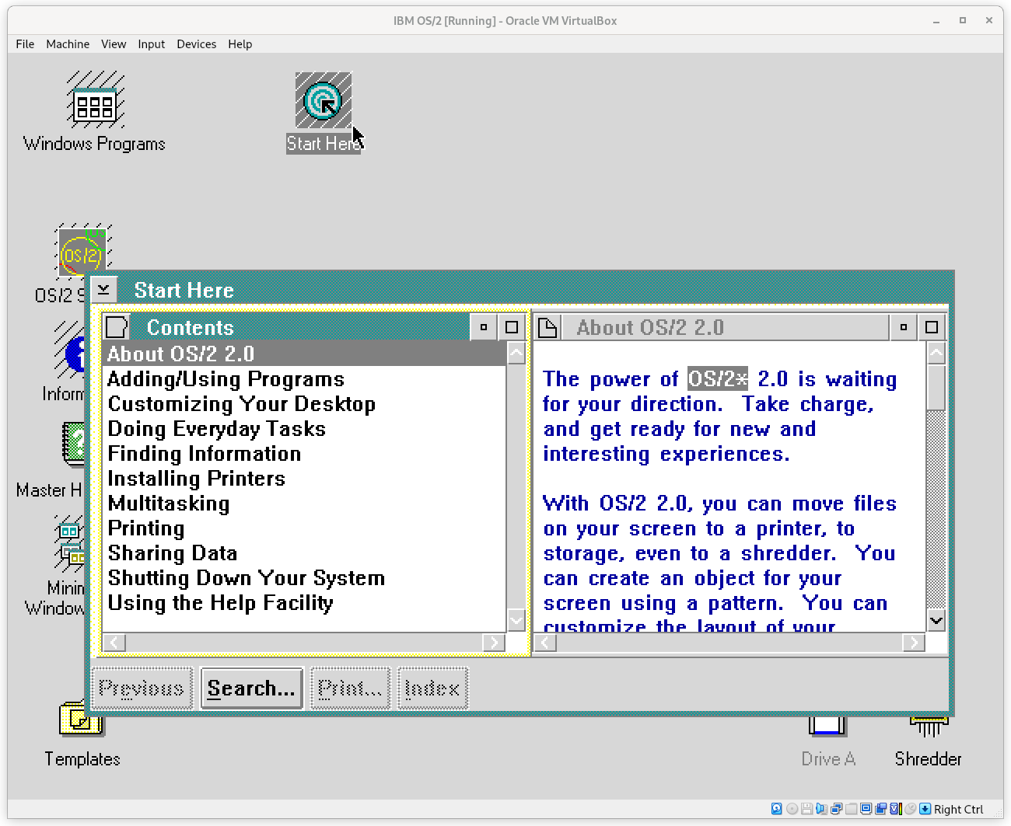Open the Help menu
This screenshot has height=826, width=1011.
(240, 44)
